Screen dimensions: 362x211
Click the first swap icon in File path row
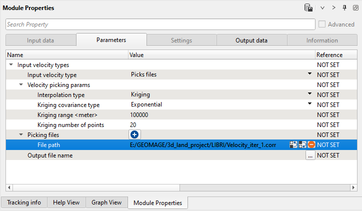tap(293, 144)
